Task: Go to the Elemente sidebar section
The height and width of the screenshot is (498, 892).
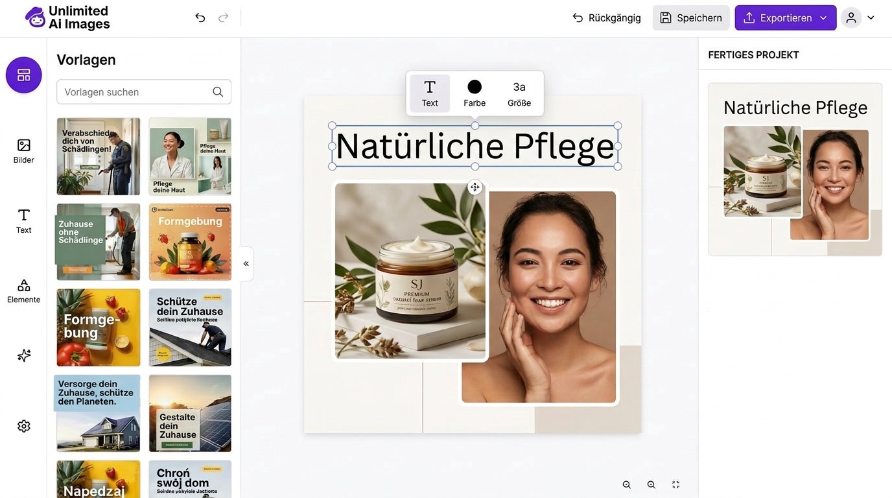Action: [24, 291]
